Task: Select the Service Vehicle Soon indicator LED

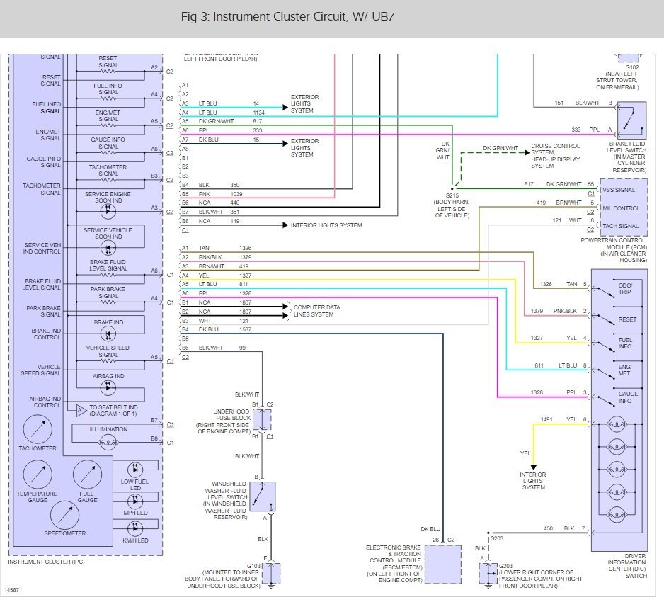Action: click(108, 248)
